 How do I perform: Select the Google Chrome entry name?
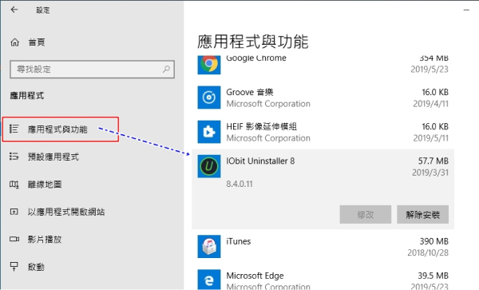coord(256,58)
